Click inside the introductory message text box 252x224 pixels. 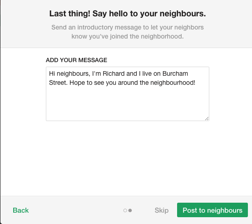pos(128,94)
